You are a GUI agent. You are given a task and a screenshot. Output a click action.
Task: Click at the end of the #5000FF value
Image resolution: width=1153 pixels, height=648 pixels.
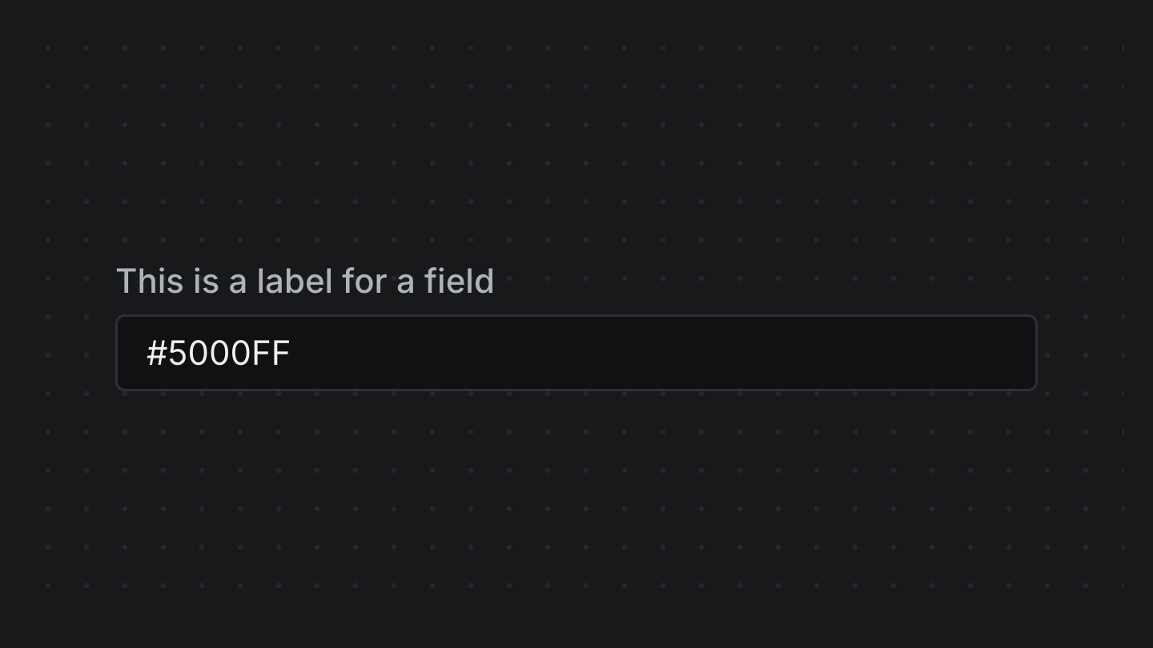(295, 353)
